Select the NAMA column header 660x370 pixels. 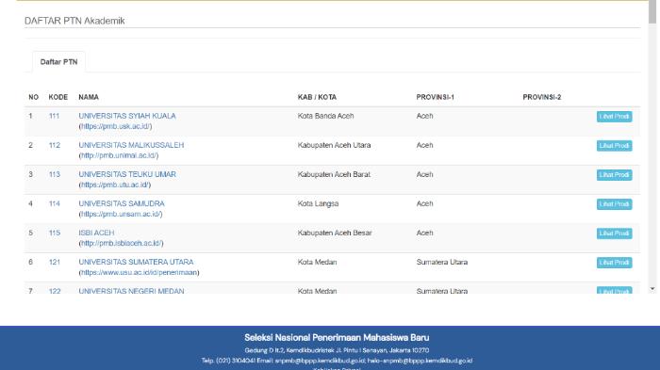89,97
